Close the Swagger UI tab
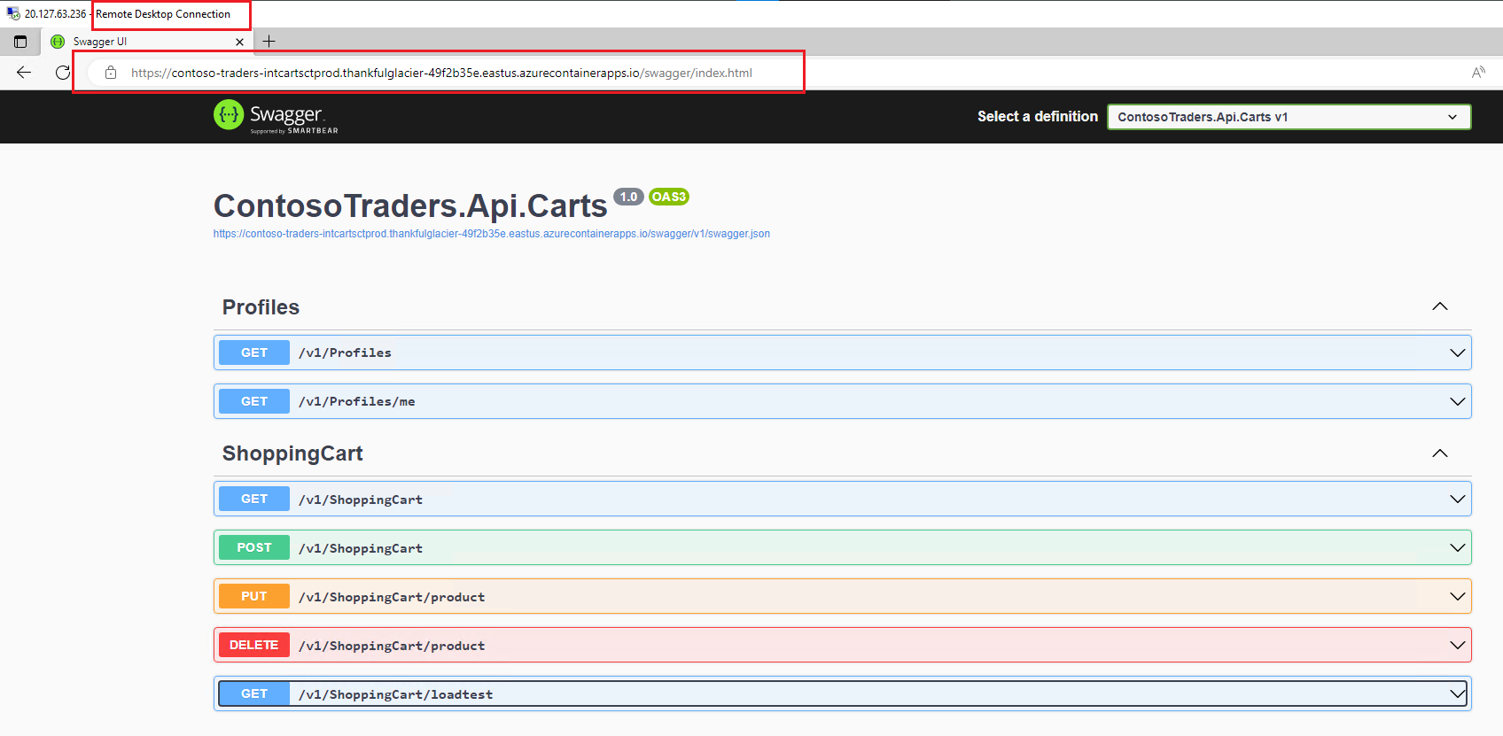 point(239,42)
